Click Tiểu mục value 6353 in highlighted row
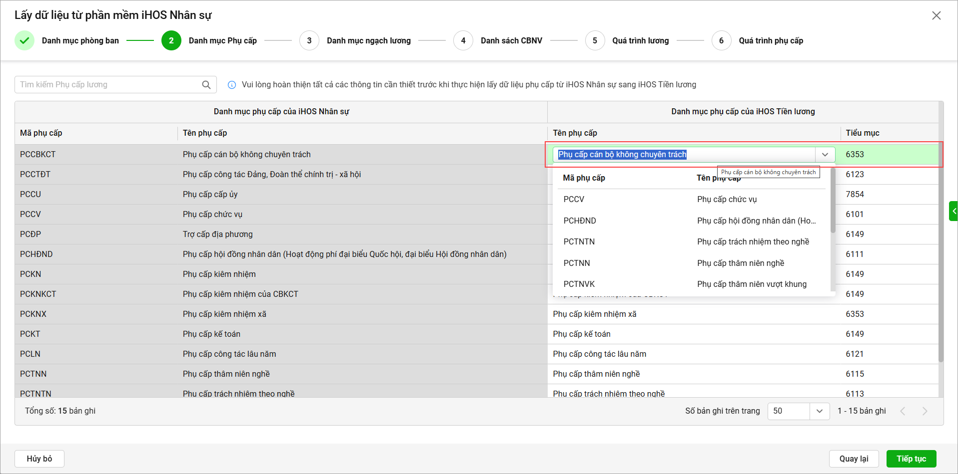The width and height of the screenshot is (958, 474). [x=855, y=155]
